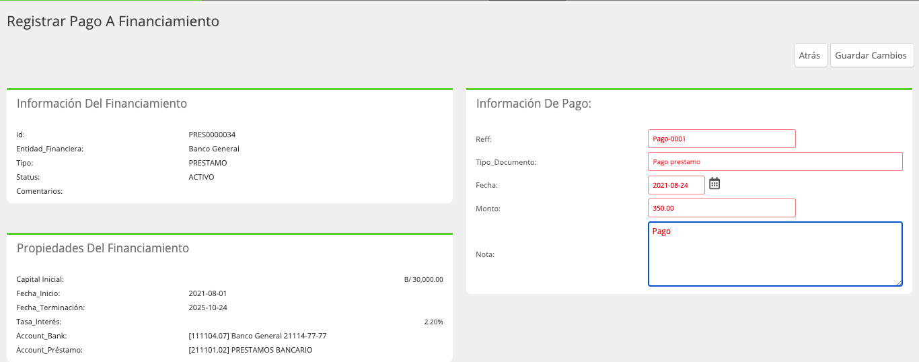919x362 pixels.
Task: Select the 2025-10-24 termination date
Action: pyautogui.click(x=208, y=307)
